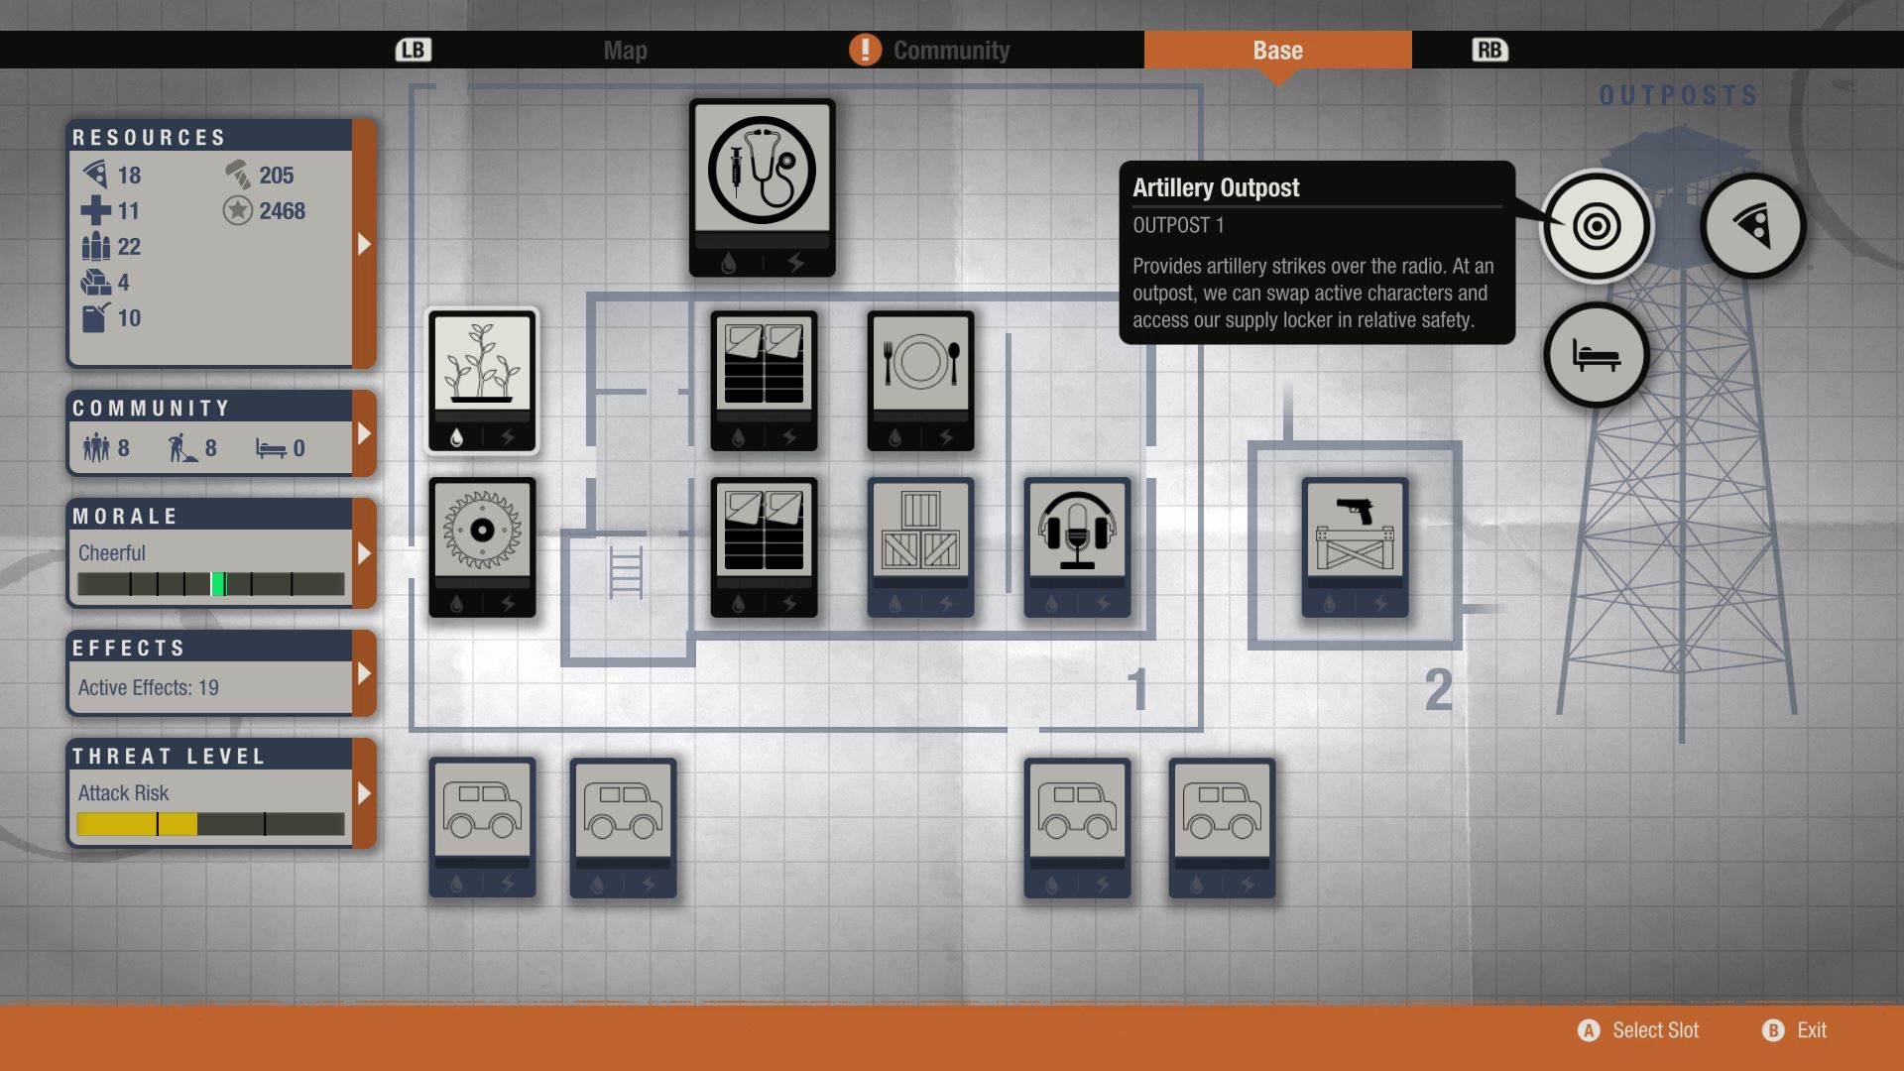Select the Shooting Range pistol facility
This screenshot has height=1071, width=1904.
[1355, 546]
